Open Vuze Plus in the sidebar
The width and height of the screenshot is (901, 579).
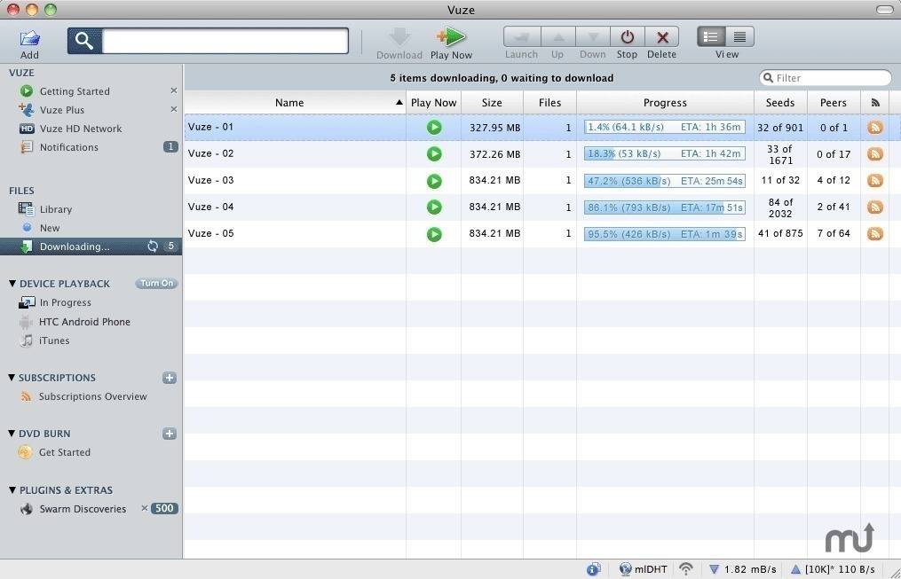tap(61, 110)
